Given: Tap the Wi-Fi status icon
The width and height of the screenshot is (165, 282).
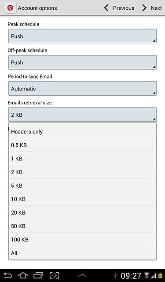Looking at the screenshot, I should [147, 275].
